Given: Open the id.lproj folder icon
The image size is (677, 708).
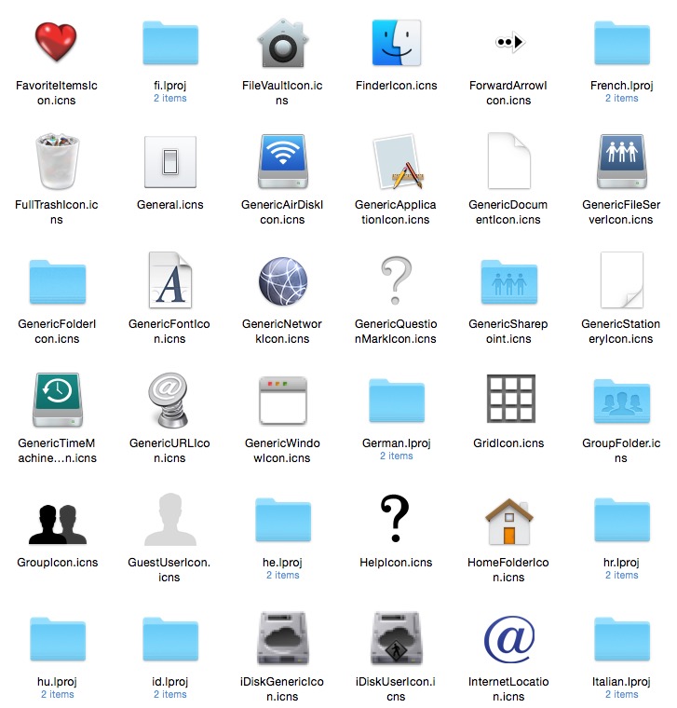Looking at the screenshot, I should (170, 639).
